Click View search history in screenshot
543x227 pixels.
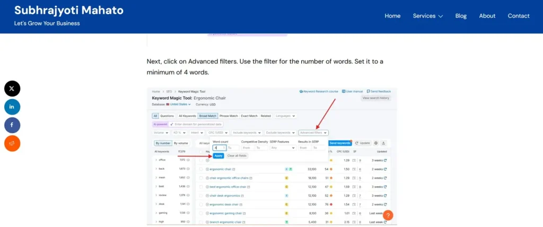pyautogui.click(x=376, y=98)
